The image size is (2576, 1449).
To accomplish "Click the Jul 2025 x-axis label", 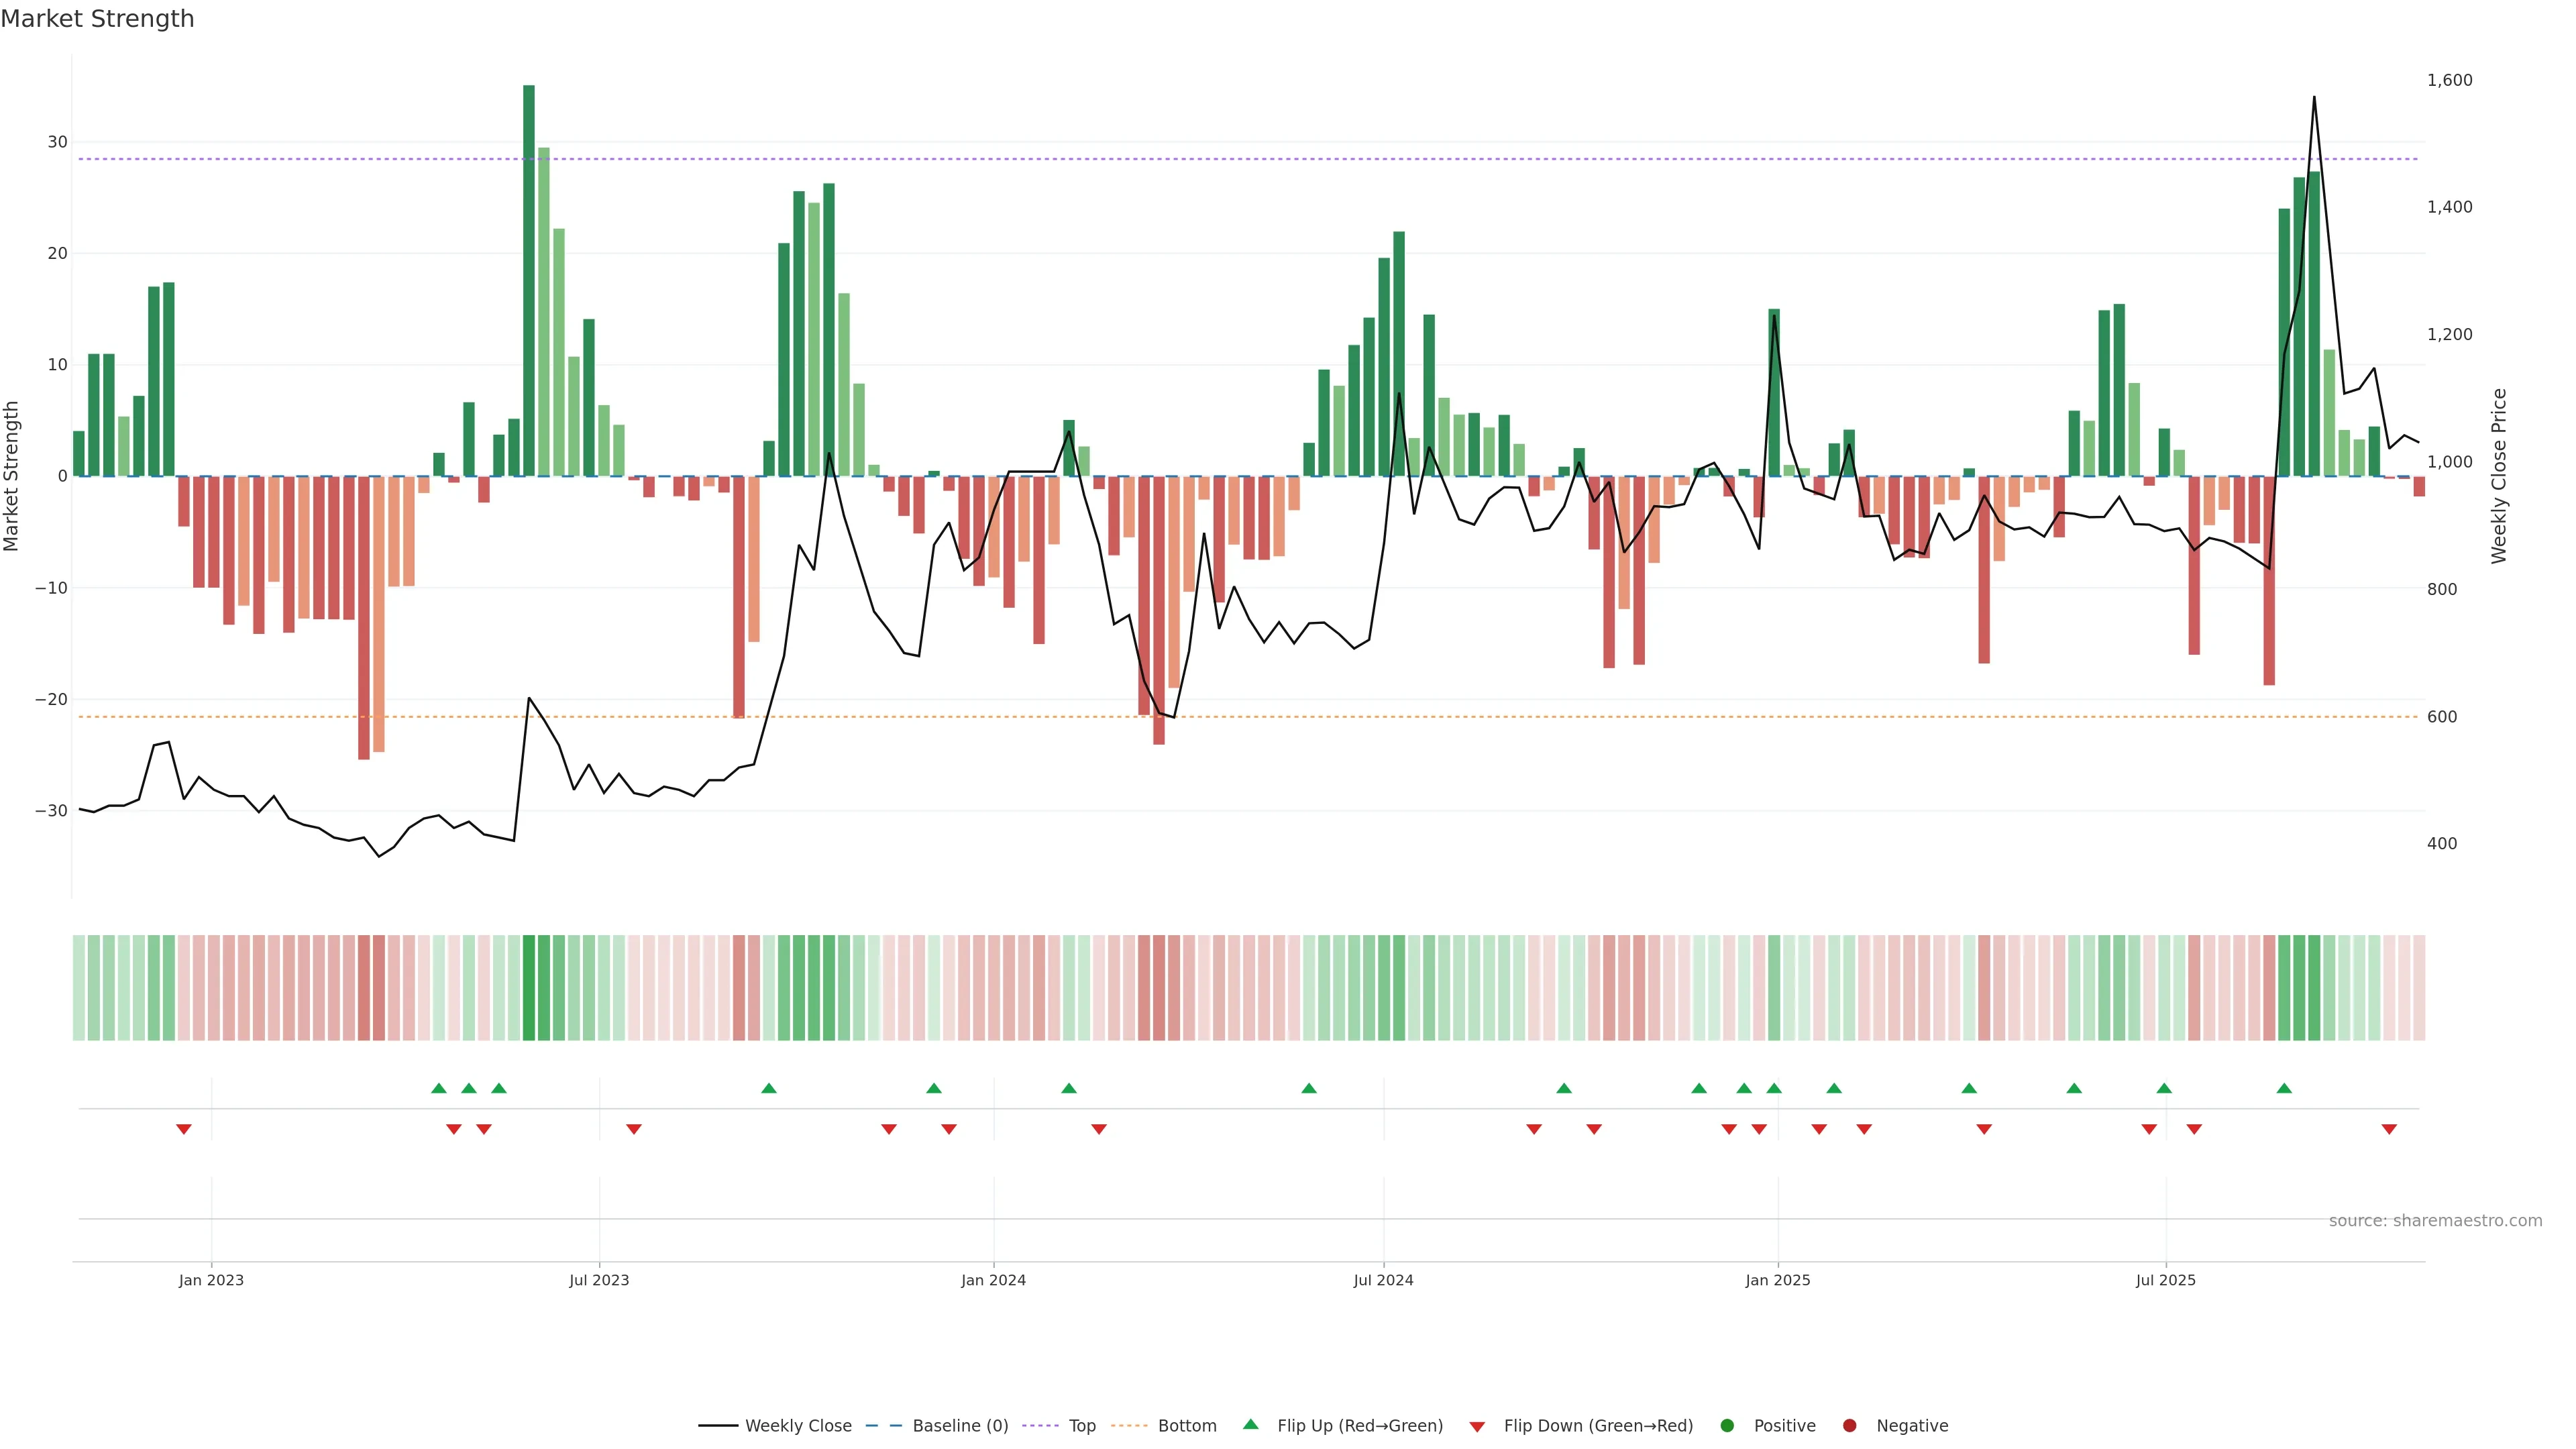I will [x=2165, y=1280].
